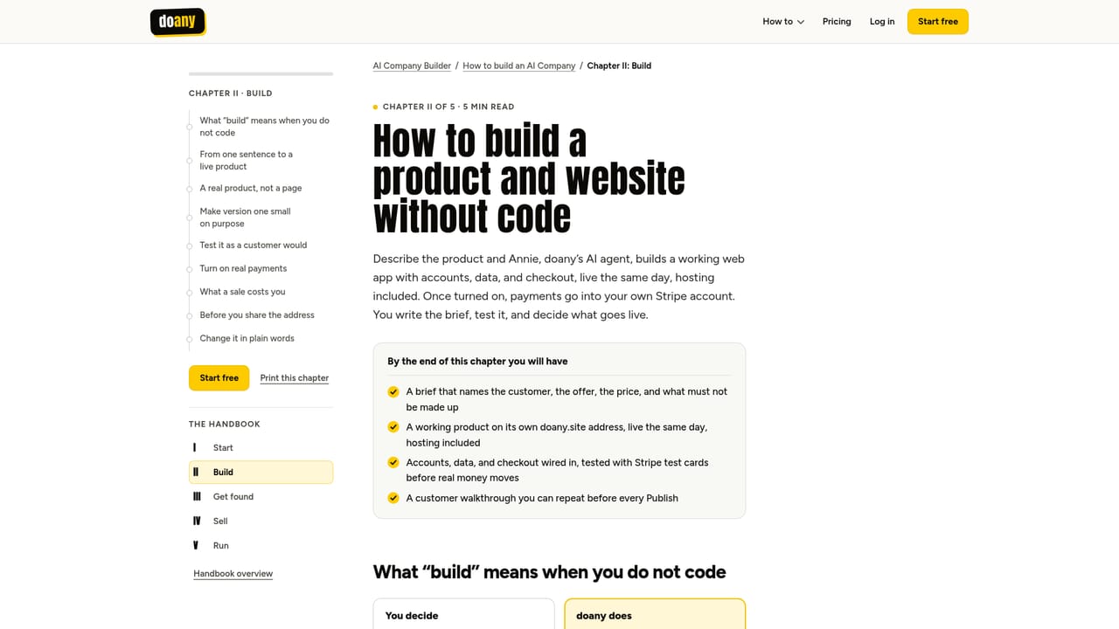
Task: Click the 'THE HANDBOOK' sidebar heading
Action: pyautogui.click(x=225, y=425)
